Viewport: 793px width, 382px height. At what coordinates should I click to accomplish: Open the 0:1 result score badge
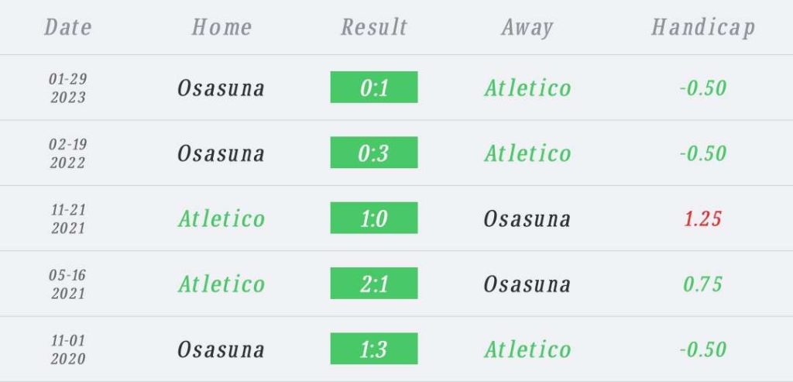(x=374, y=87)
